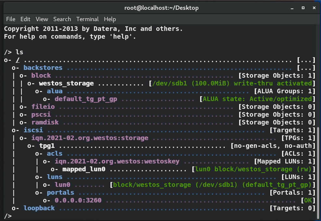
Task: Click the 'westos_storage' text under block
Action: (x=66, y=83)
